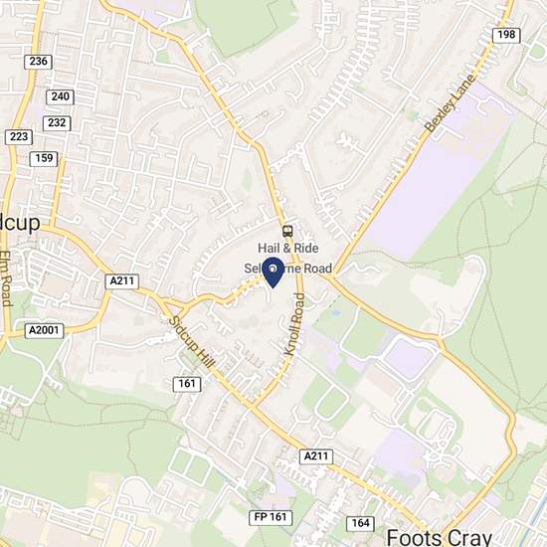
Task: Click the A2001 road shield
Action: pos(45,330)
